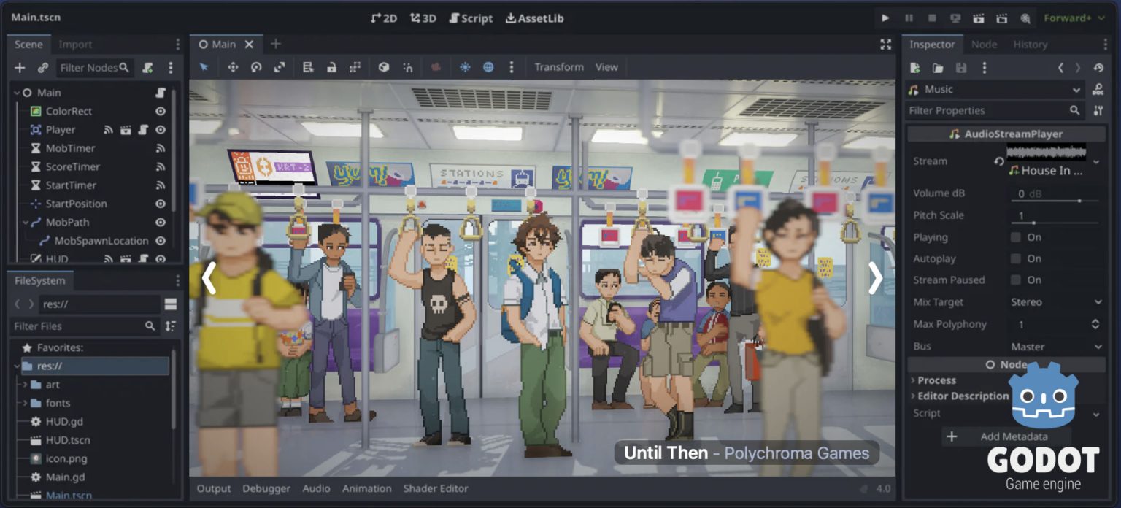Open the Forward+ renderer dropdown
The width and height of the screenshot is (1121, 508).
[1073, 18]
